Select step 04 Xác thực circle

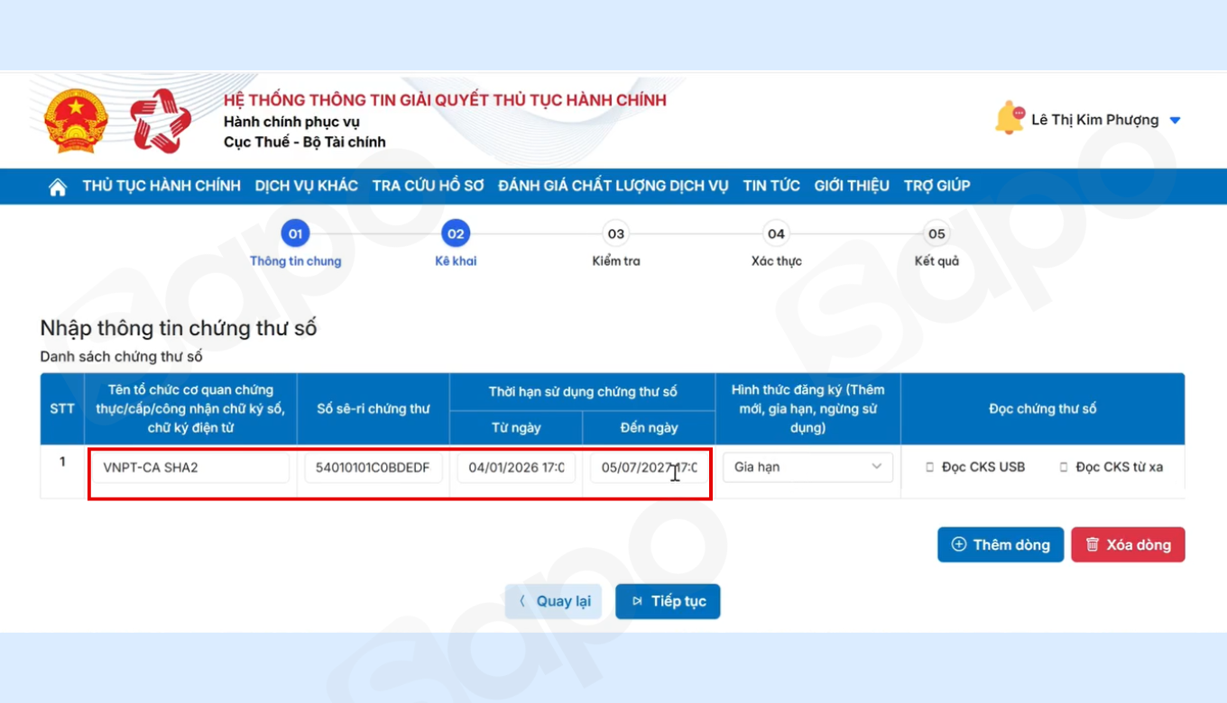776,234
